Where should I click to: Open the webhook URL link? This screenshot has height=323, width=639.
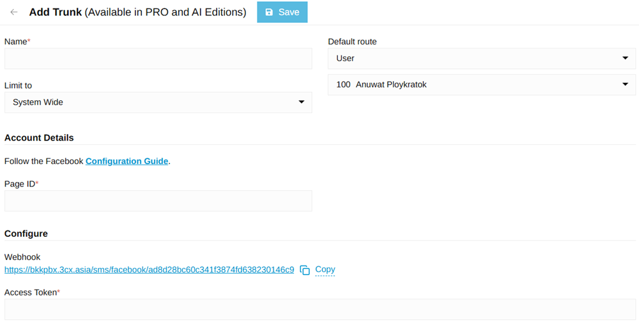click(149, 269)
